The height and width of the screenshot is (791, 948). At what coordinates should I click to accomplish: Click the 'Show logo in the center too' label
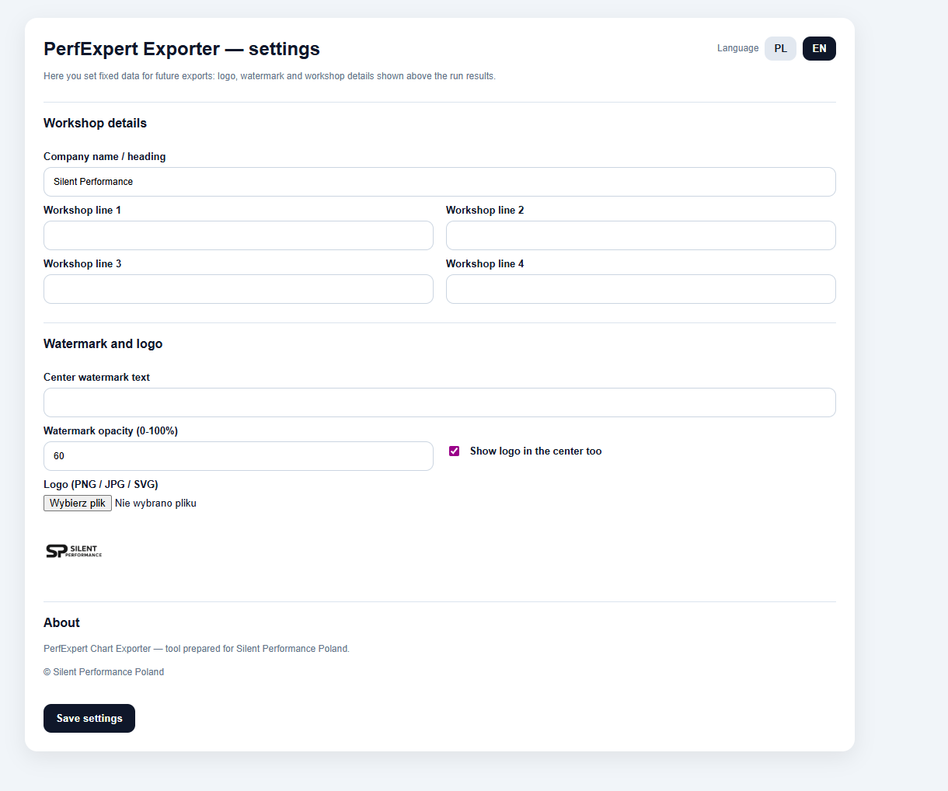point(535,451)
